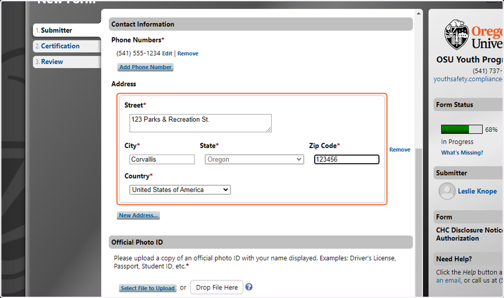504x298 pixels.
Task: Click the Zip Code input field
Action: click(x=346, y=159)
